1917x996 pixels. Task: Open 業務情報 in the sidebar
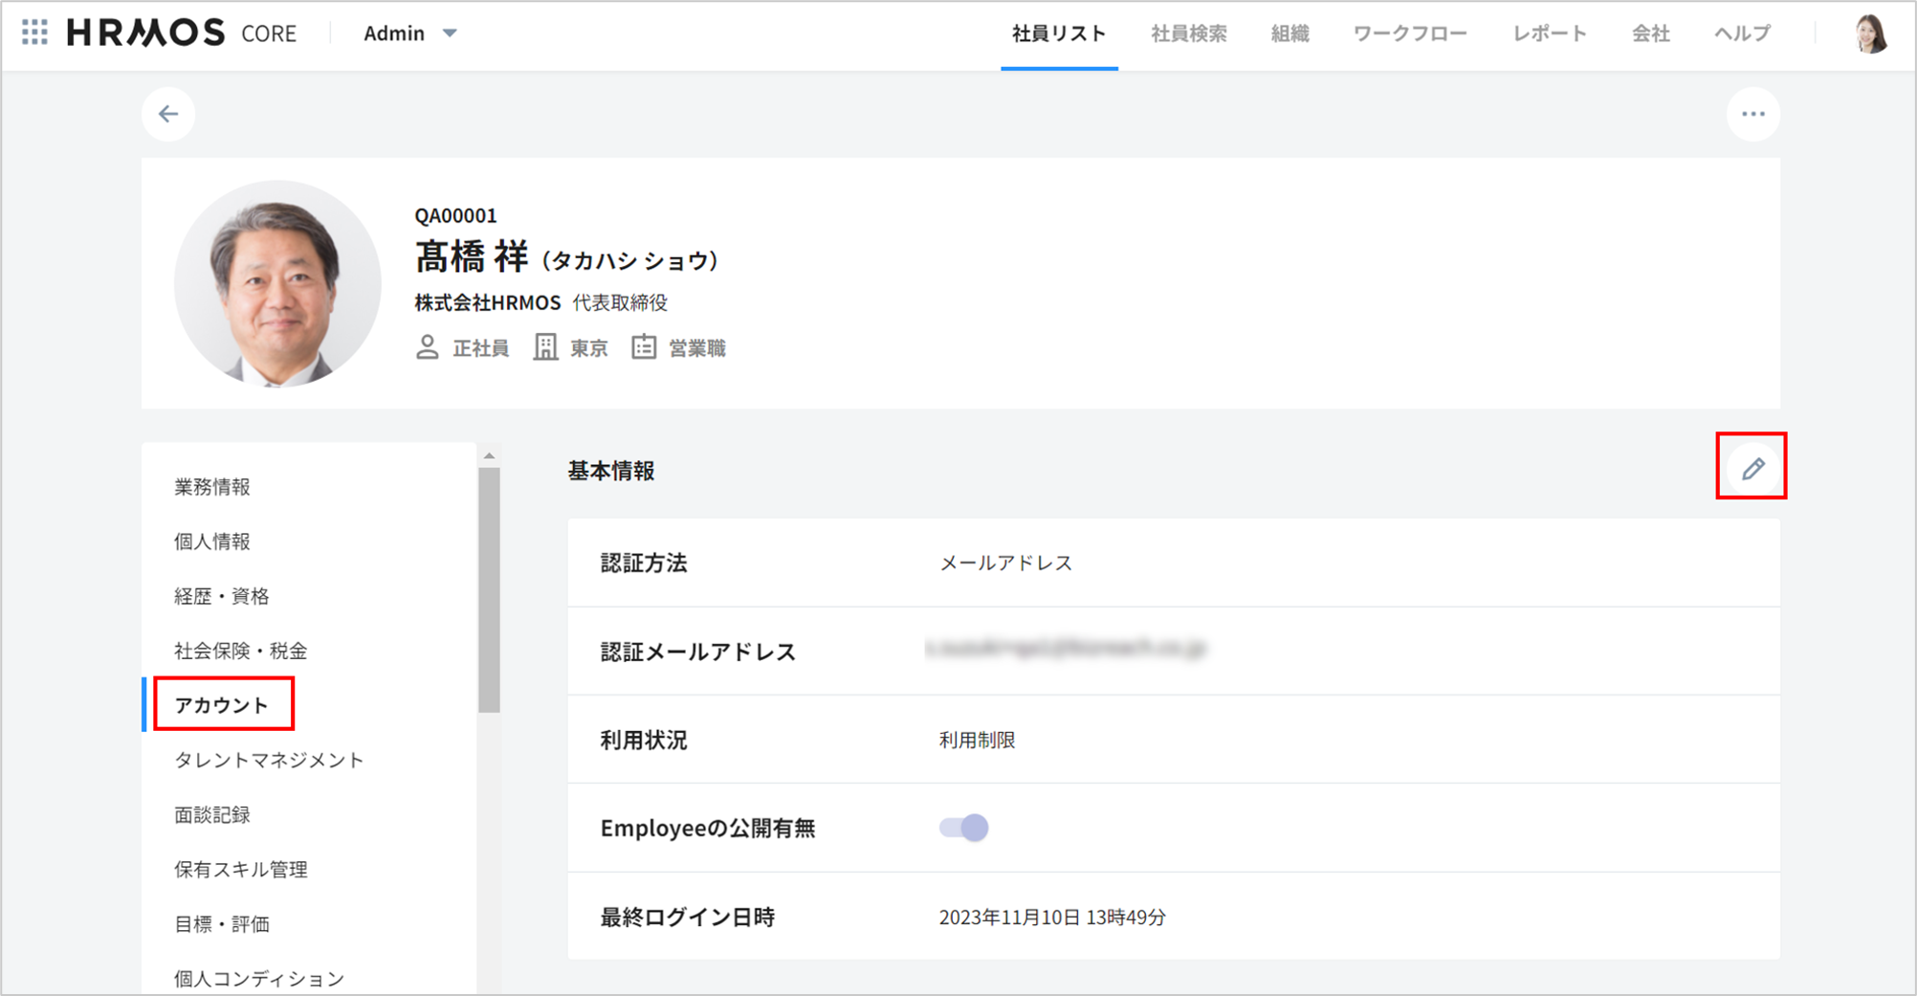212,487
